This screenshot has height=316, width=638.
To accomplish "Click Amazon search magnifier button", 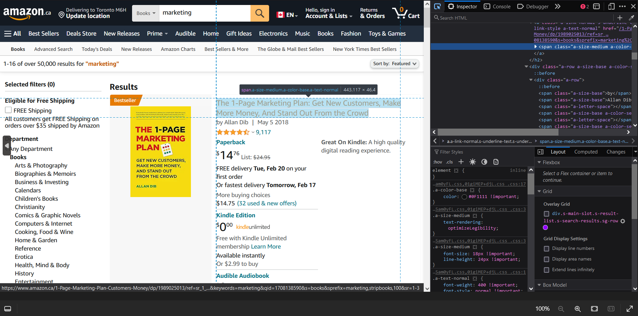I will click(259, 13).
